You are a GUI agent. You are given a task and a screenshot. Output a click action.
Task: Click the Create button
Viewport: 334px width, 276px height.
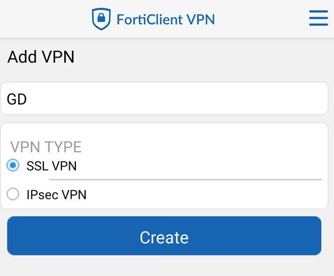tap(164, 236)
